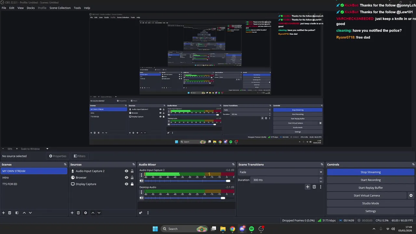Remove scene transition trash icon

click(x=314, y=187)
